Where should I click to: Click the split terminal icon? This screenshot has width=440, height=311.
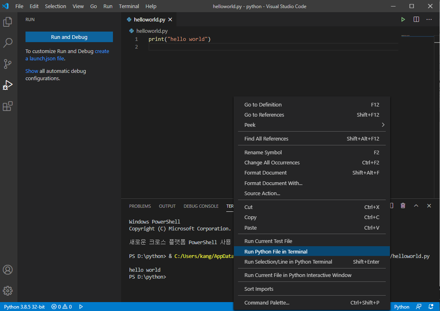pos(391,206)
